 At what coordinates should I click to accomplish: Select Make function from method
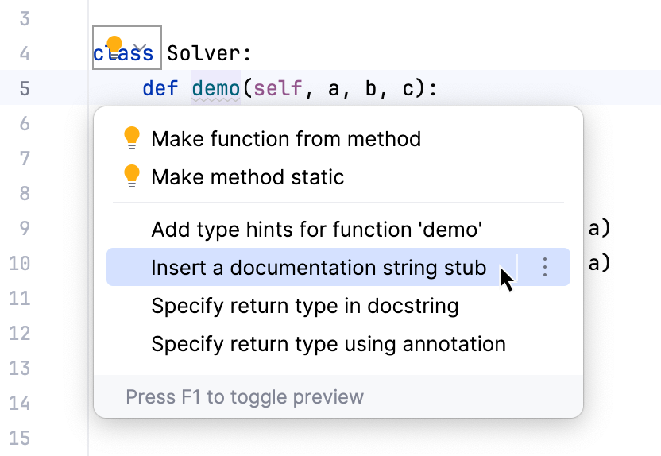286,140
